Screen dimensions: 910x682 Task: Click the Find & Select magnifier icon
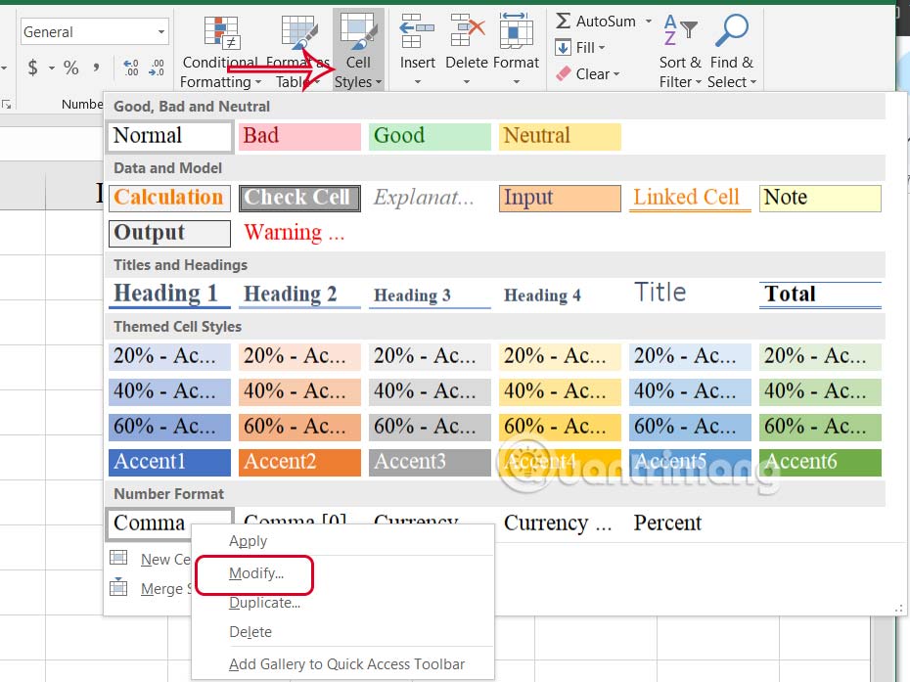tap(731, 31)
